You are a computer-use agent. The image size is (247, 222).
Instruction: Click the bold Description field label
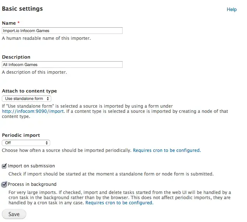click(x=16, y=57)
